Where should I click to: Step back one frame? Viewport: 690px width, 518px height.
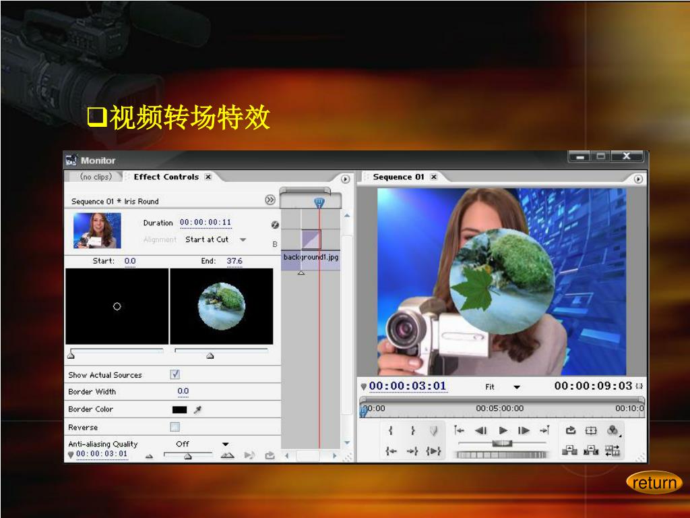point(481,430)
